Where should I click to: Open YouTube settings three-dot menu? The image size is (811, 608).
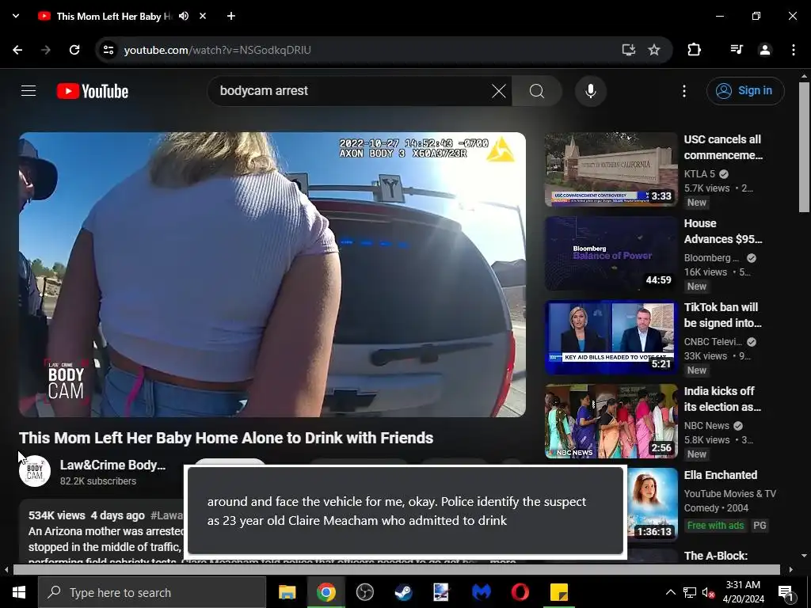click(x=684, y=91)
